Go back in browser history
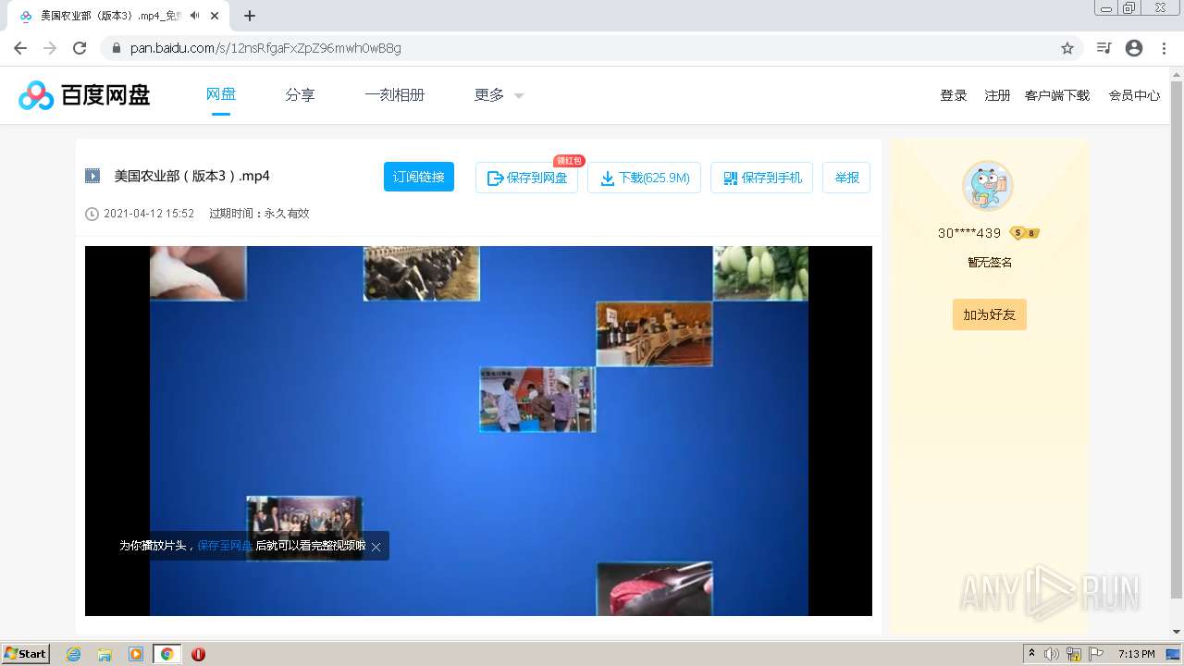Image resolution: width=1184 pixels, height=666 pixels. 20,48
